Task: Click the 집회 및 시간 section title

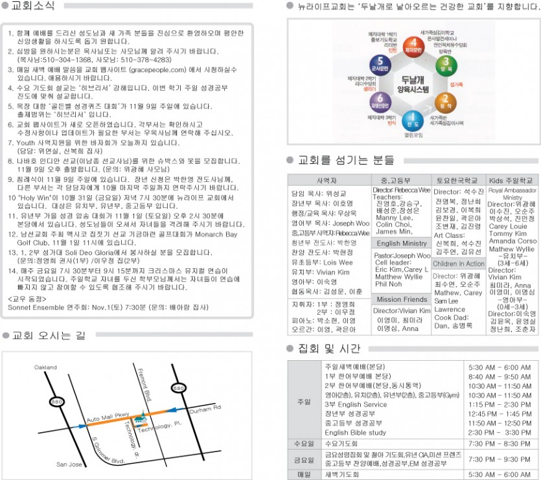Action: click(330, 349)
